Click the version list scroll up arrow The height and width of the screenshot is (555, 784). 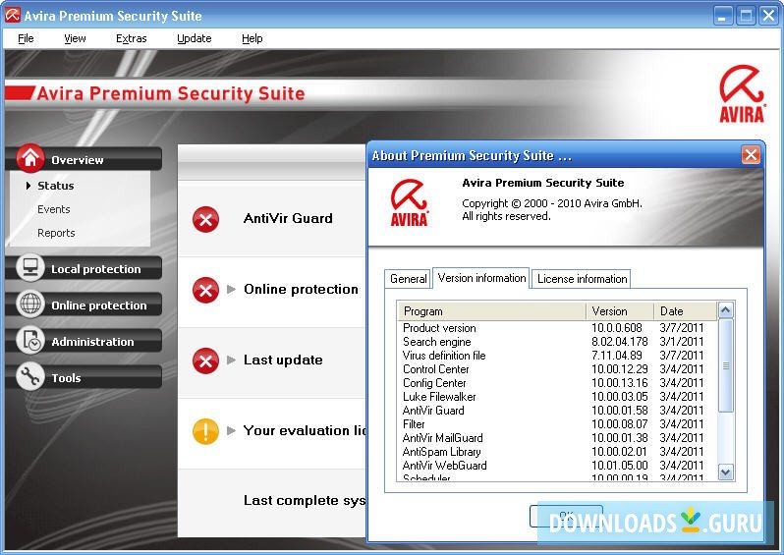point(725,310)
